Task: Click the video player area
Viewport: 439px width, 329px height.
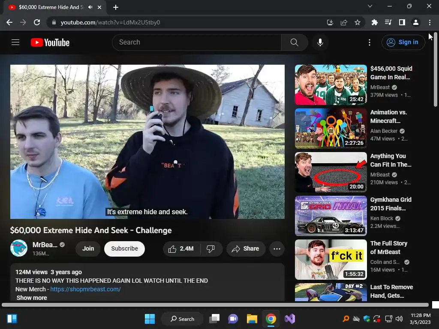Action: click(x=147, y=141)
